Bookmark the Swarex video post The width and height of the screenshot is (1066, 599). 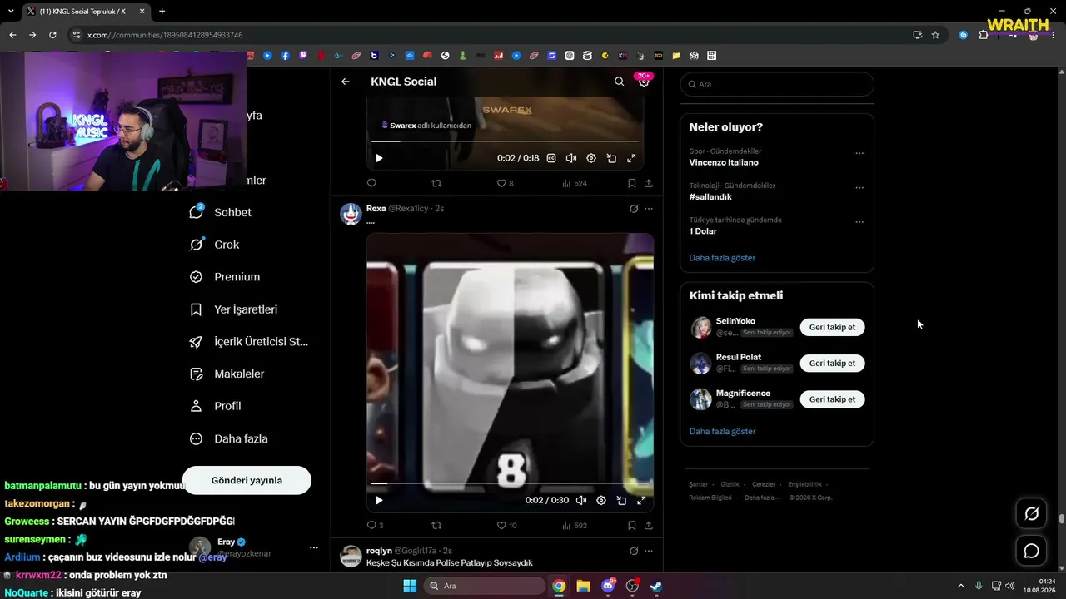click(x=632, y=183)
